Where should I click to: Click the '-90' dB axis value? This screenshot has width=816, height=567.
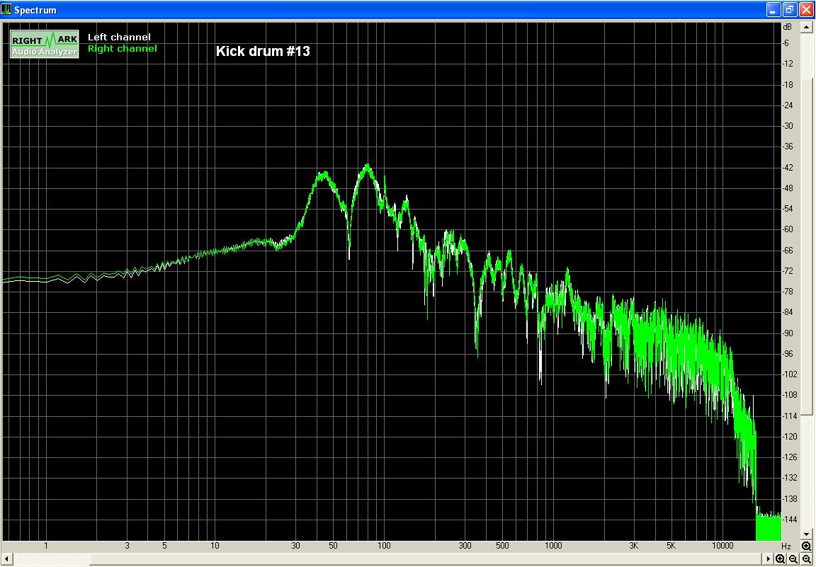point(788,333)
